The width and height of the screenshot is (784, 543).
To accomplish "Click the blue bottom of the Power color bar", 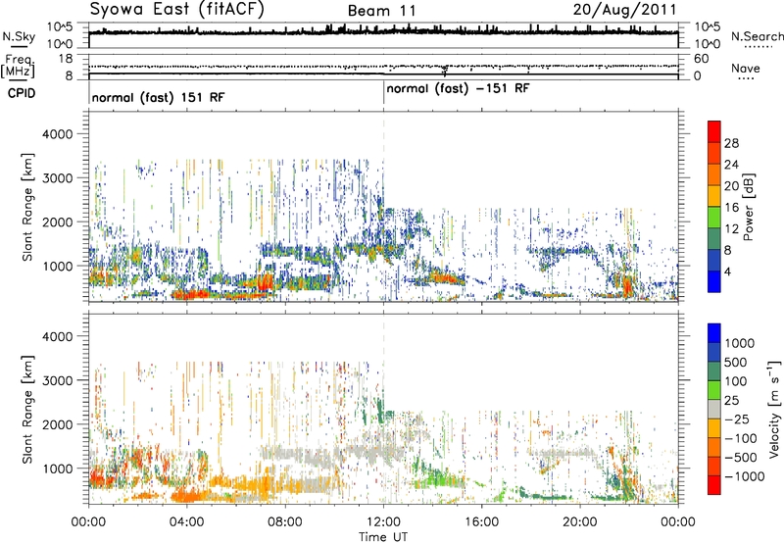I will [714, 282].
